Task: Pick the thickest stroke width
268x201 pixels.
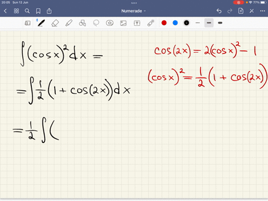Action: click(x=220, y=23)
